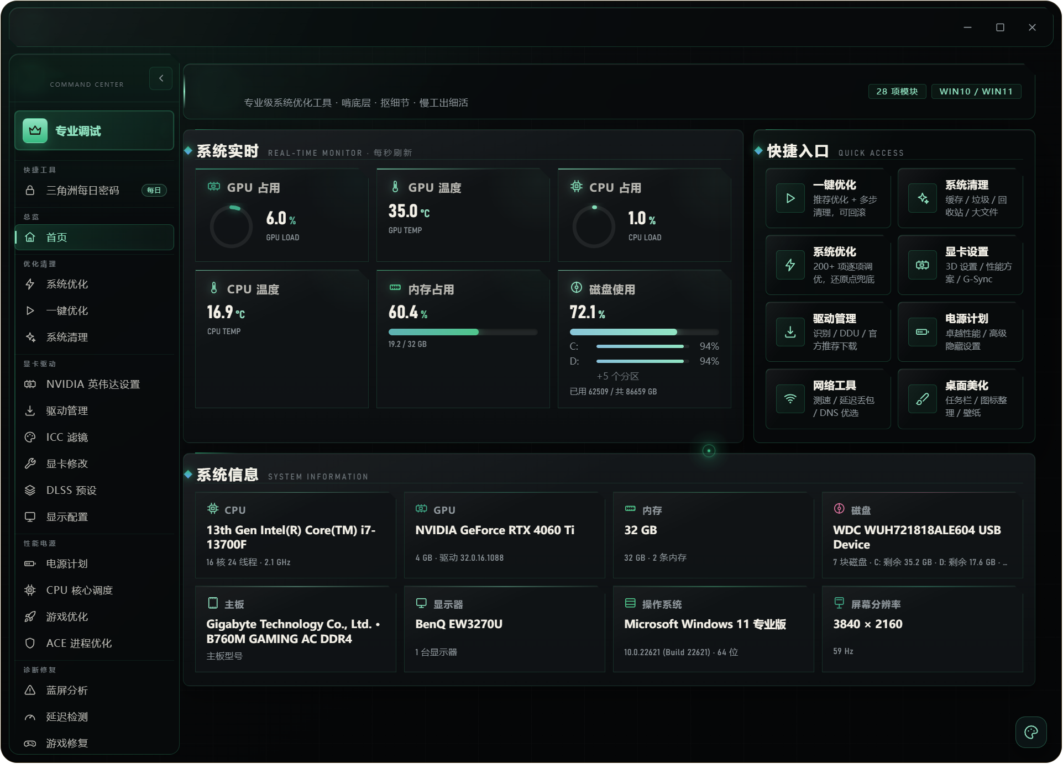Launch 一键优化 quick access card
Viewport: 1063px width, 764px height.
pyautogui.click(x=828, y=198)
